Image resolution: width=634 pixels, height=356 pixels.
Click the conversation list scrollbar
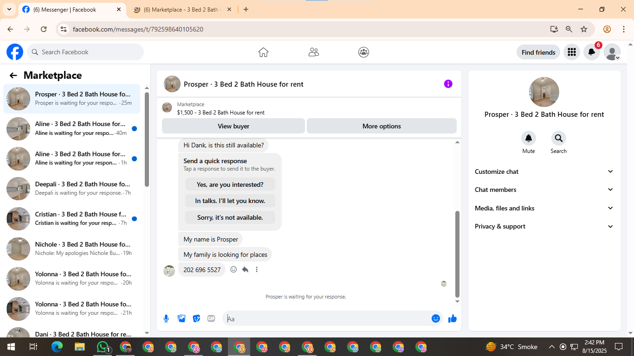[147, 139]
